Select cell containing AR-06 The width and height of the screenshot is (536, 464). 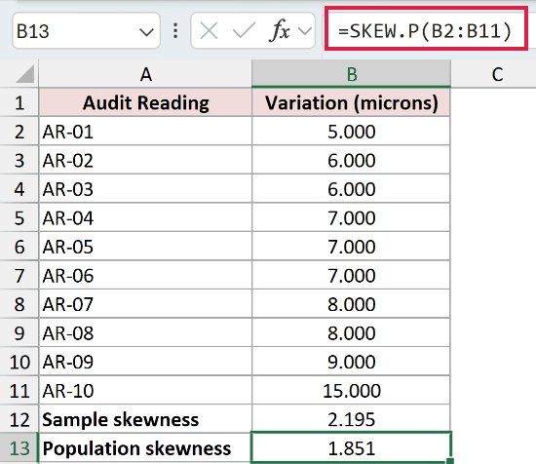(145, 275)
